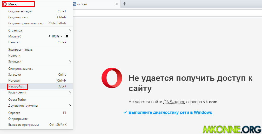Click the DNS-адрес underlined text
The image size is (262, 134).
174,102
